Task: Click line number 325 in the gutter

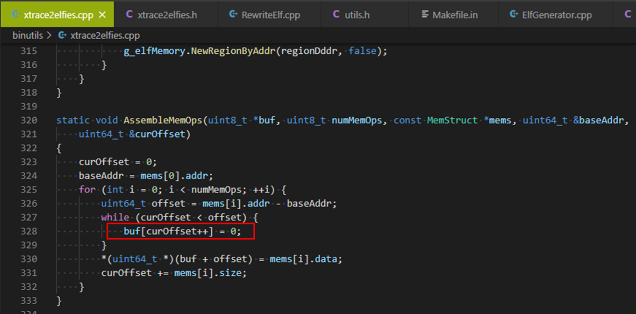Action: pyautogui.click(x=29, y=190)
